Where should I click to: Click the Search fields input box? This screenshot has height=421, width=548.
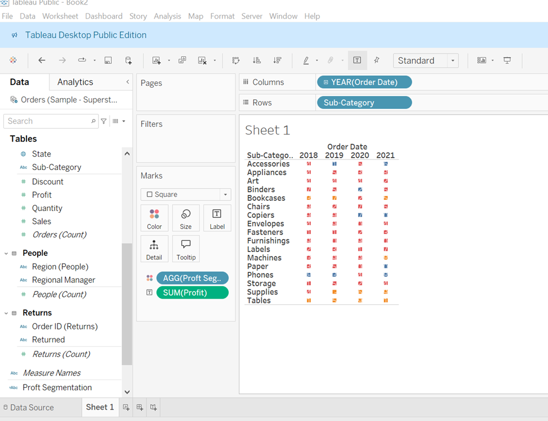pyautogui.click(x=51, y=121)
